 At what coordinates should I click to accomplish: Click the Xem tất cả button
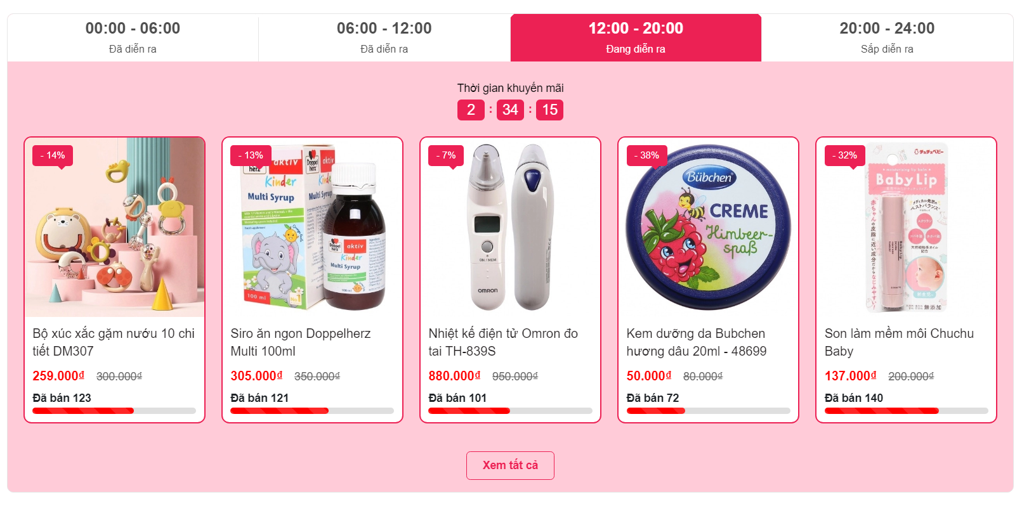pyautogui.click(x=510, y=465)
